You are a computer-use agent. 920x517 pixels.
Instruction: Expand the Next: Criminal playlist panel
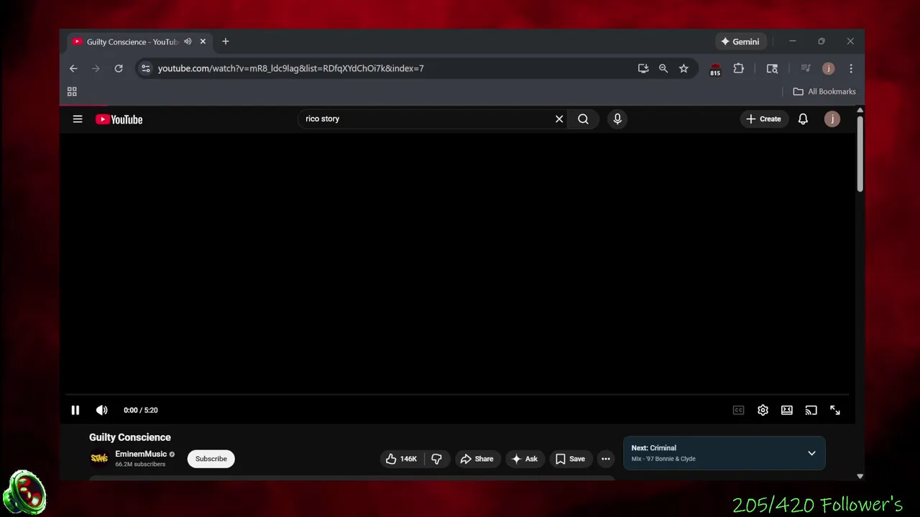[811, 453]
